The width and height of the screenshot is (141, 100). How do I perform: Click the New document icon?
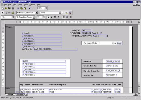coord(3,8)
